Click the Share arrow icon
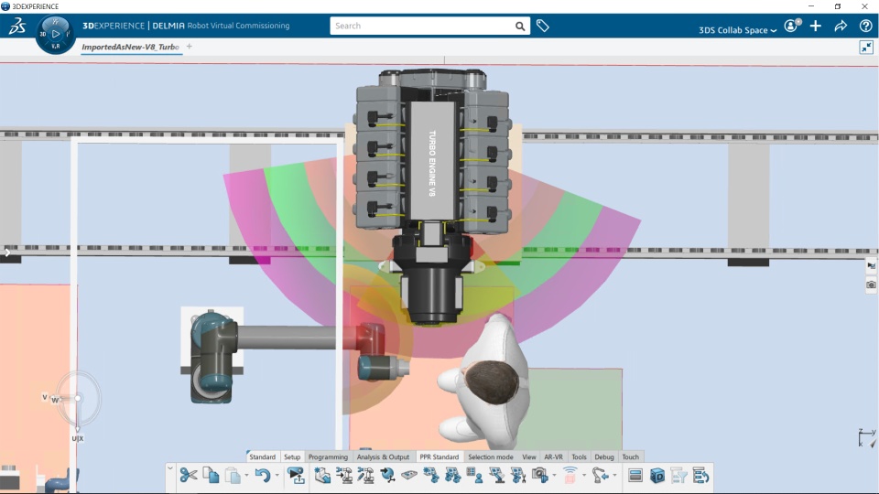The height and width of the screenshot is (494, 879). click(841, 26)
